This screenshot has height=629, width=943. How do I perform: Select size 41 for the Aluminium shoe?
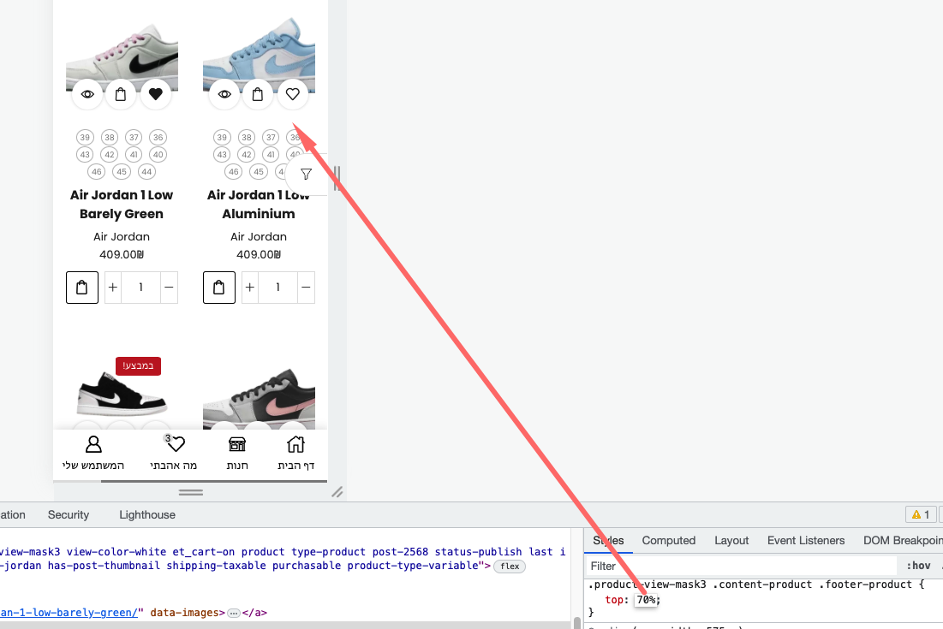[x=272, y=155]
